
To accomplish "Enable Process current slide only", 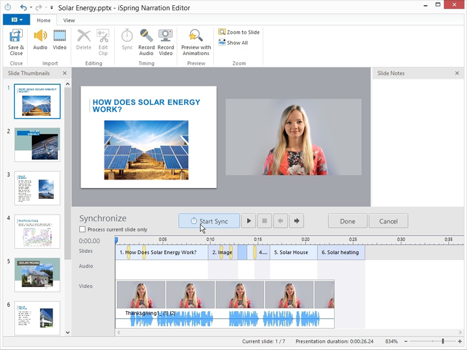I will coord(82,229).
